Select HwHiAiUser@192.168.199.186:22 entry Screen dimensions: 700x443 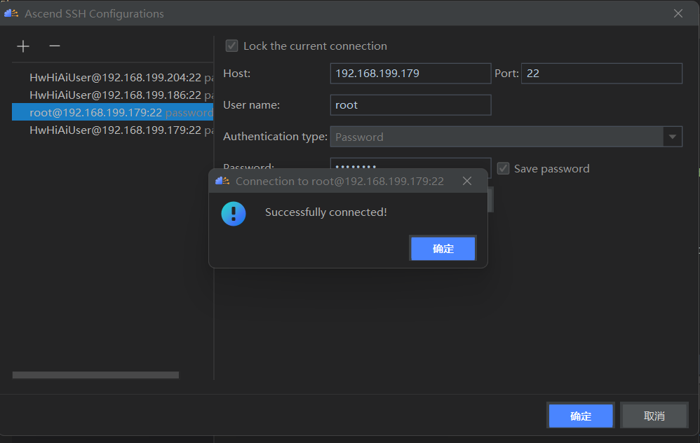click(x=112, y=95)
